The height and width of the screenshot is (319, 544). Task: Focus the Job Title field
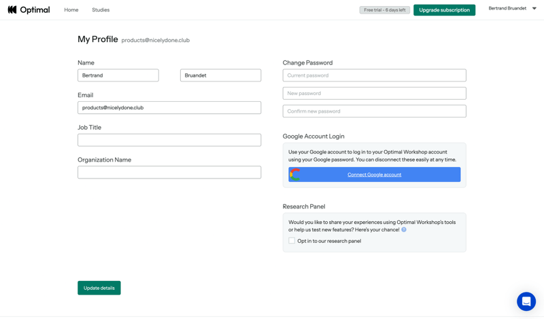click(x=169, y=140)
